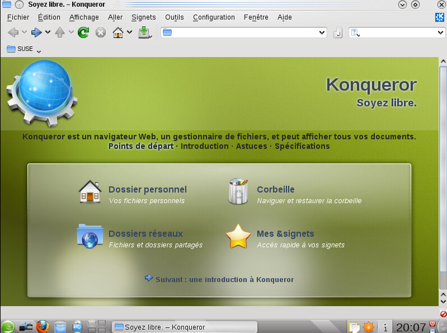Expand the SUSE bookmarks toolbar chevron
The height and width of the screenshot is (333, 447).
(39, 51)
